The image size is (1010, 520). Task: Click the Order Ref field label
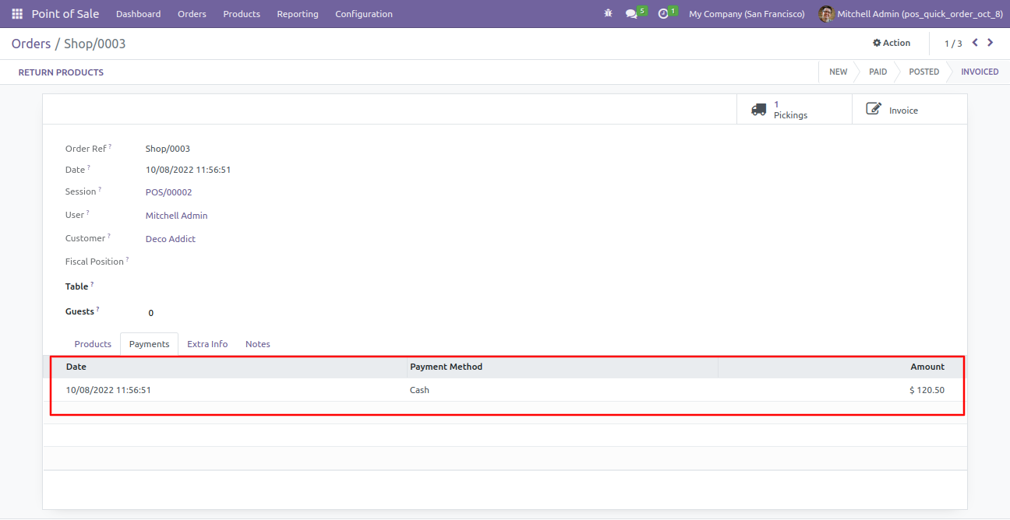coord(86,149)
